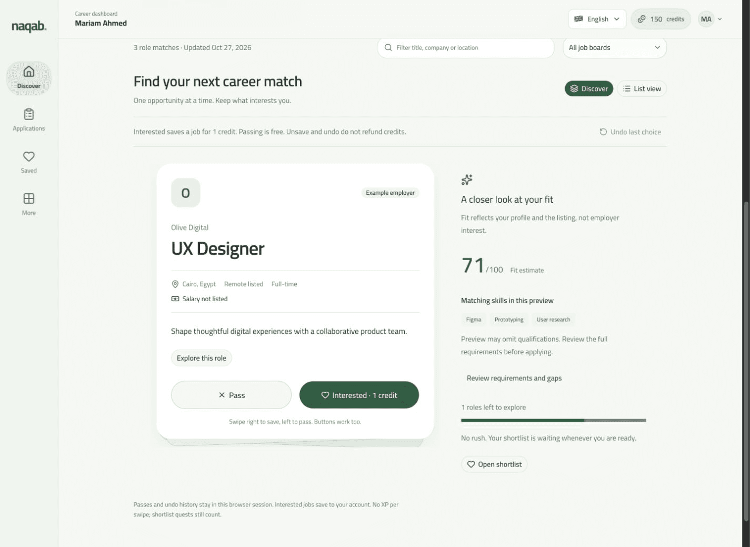
Task: Click the Figma skill chip
Action: pos(474,320)
